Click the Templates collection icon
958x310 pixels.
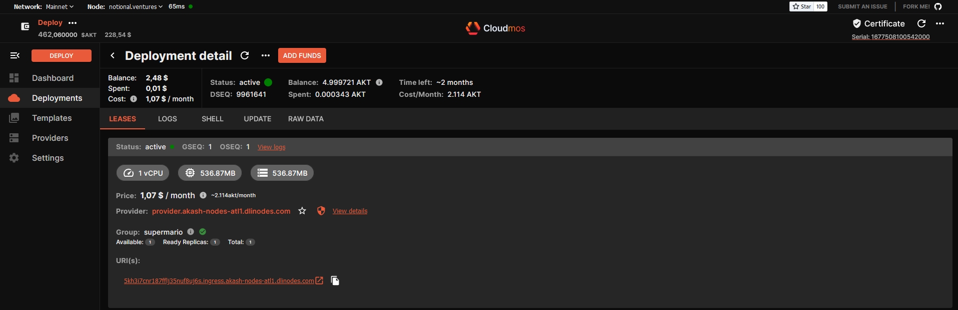click(14, 118)
